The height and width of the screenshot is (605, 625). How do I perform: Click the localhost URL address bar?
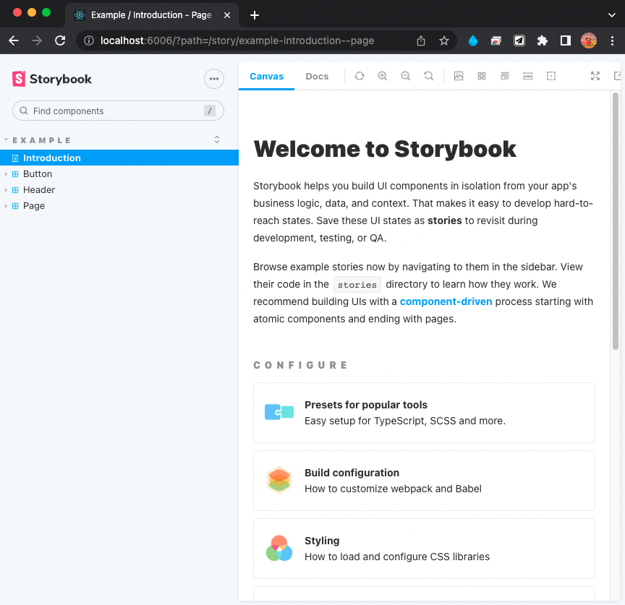point(237,40)
